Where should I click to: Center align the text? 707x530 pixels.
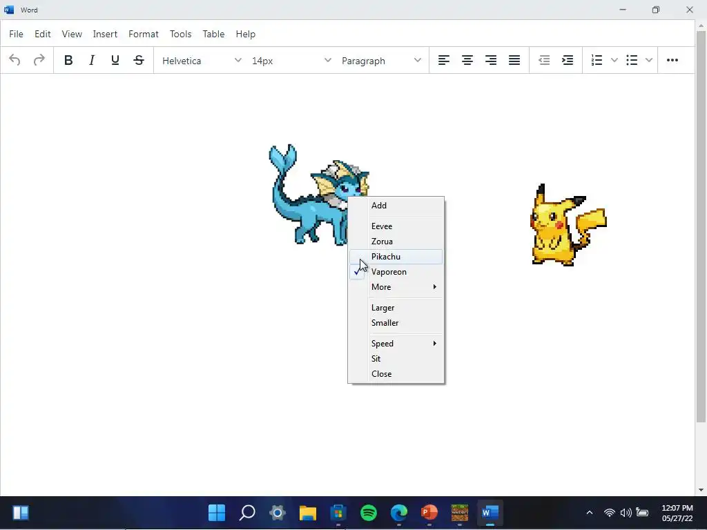pyautogui.click(x=467, y=60)
